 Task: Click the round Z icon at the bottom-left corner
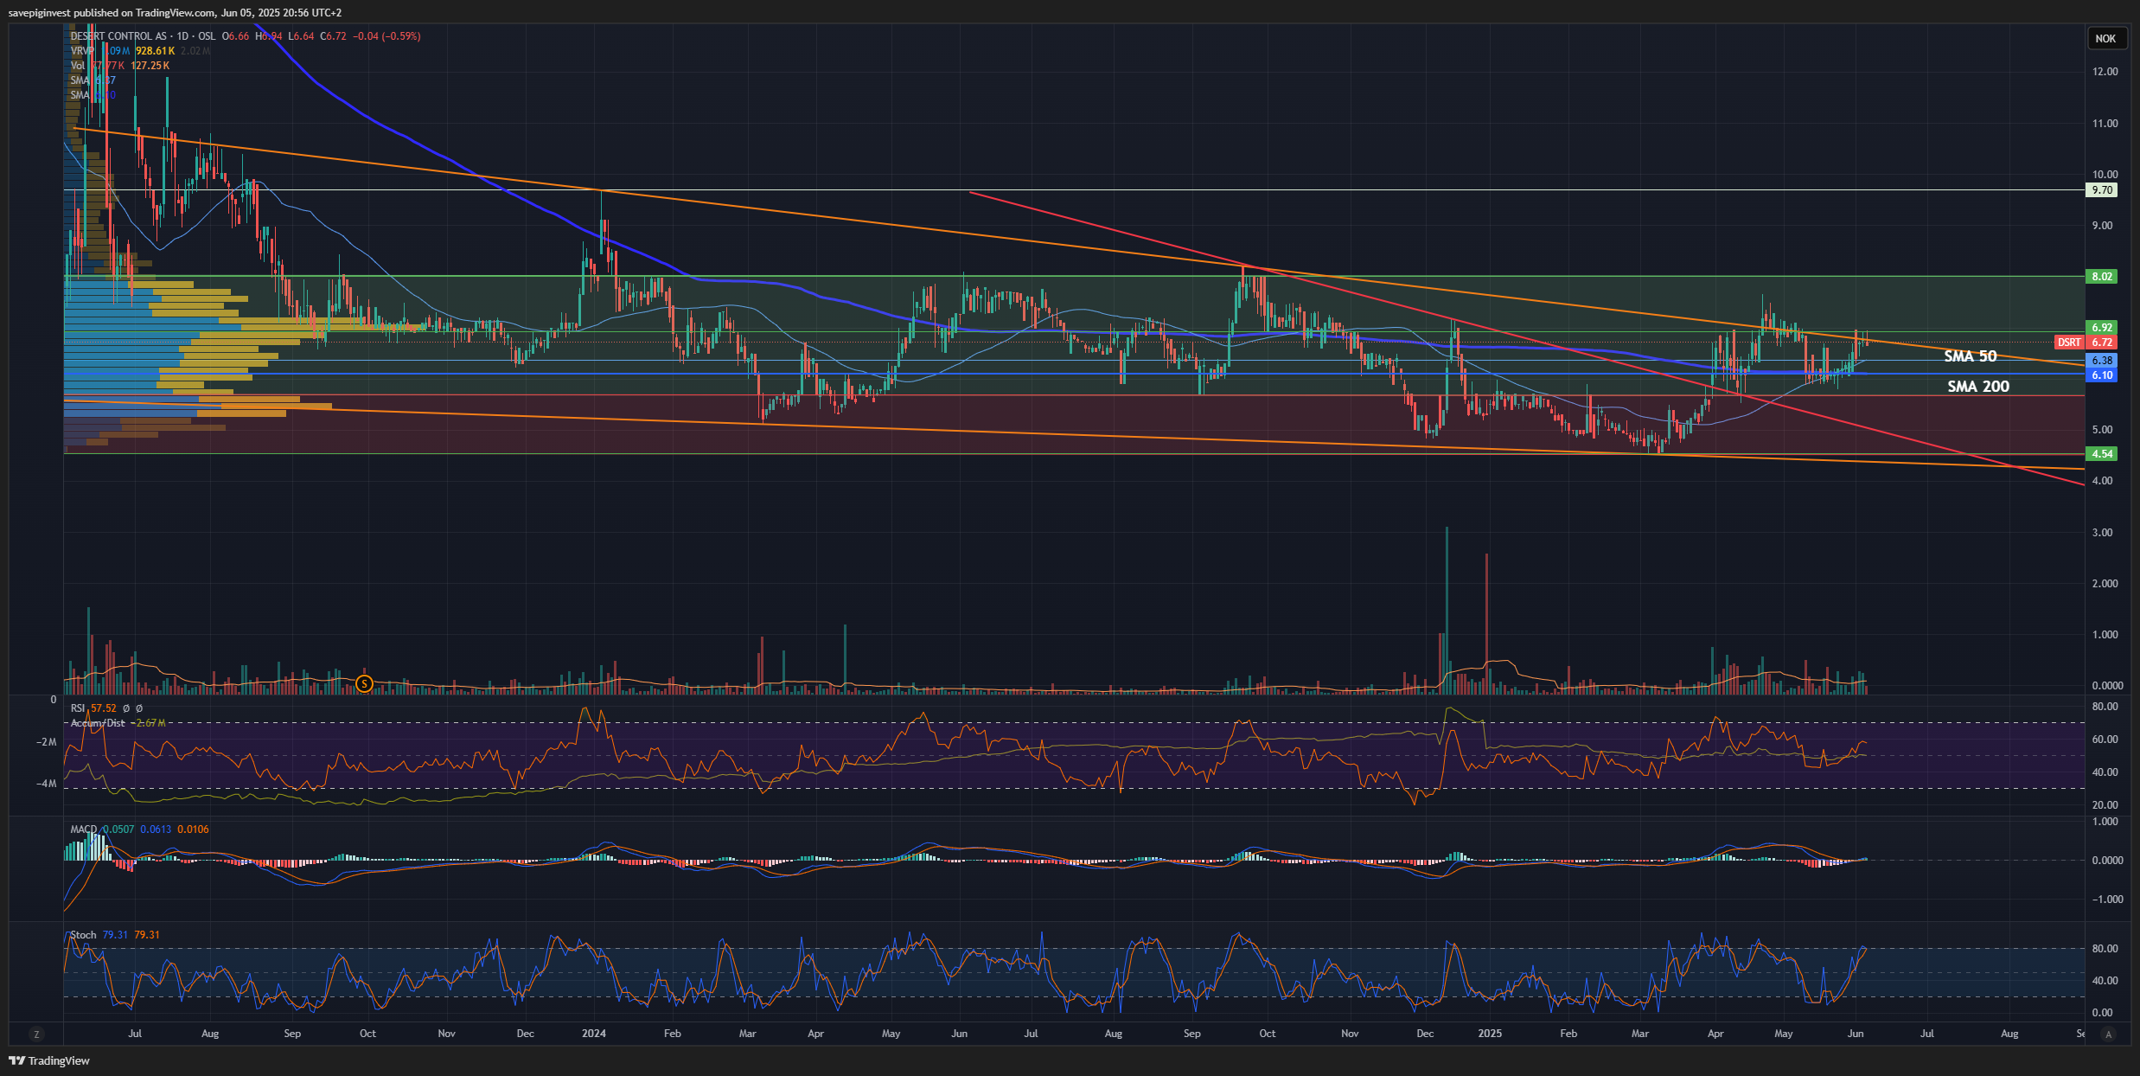click(35, 1034)
